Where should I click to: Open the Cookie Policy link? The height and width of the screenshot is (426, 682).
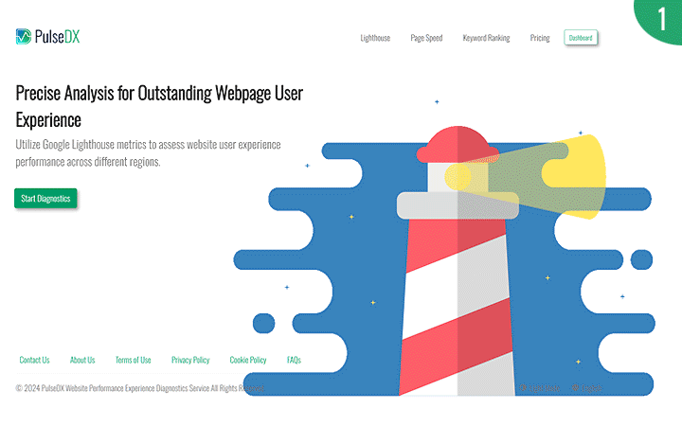(x=248, y=360)
